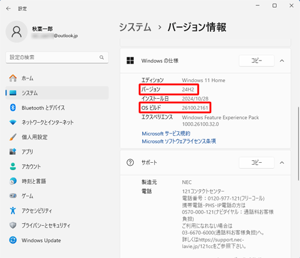
Task: Click the アクセシビリティ figure icon
Action: click(x=13, y=211)
